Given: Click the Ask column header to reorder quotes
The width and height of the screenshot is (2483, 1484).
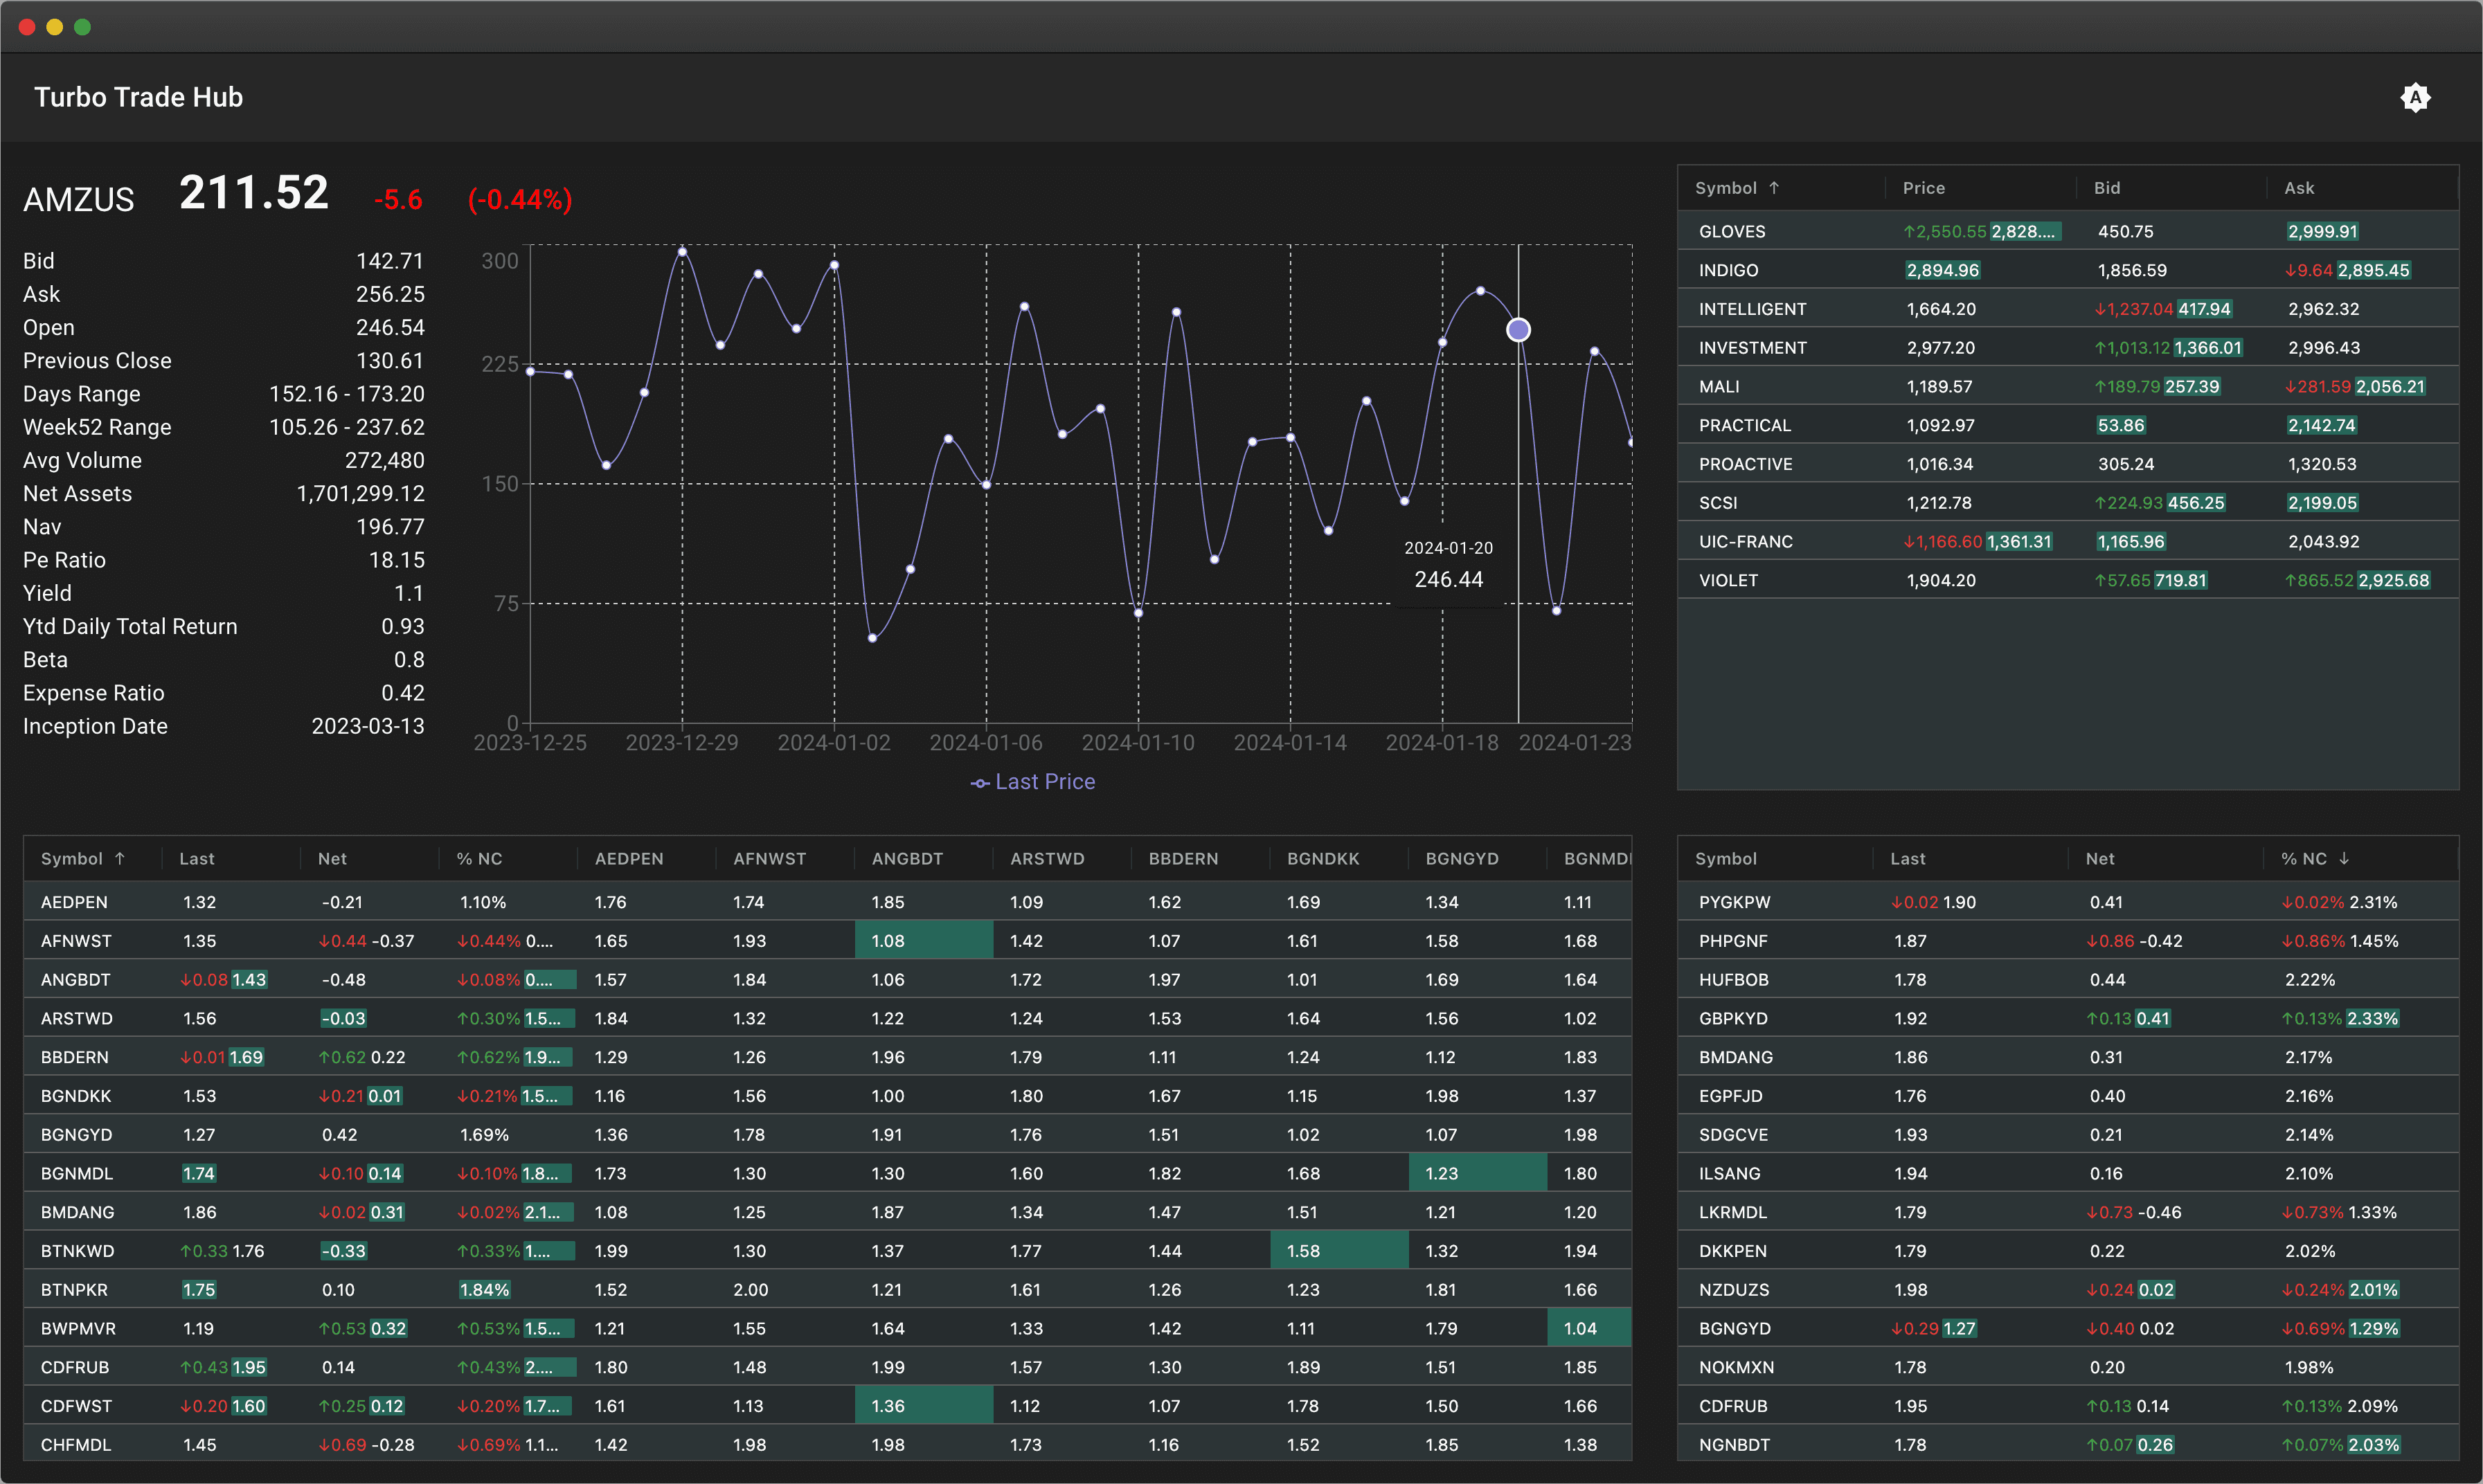Looking at the screenshot, I should (x=2299, y=187).
